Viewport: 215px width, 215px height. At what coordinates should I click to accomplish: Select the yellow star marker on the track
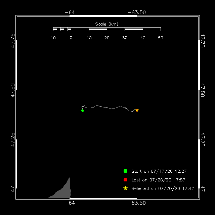[x=137, y=110]
